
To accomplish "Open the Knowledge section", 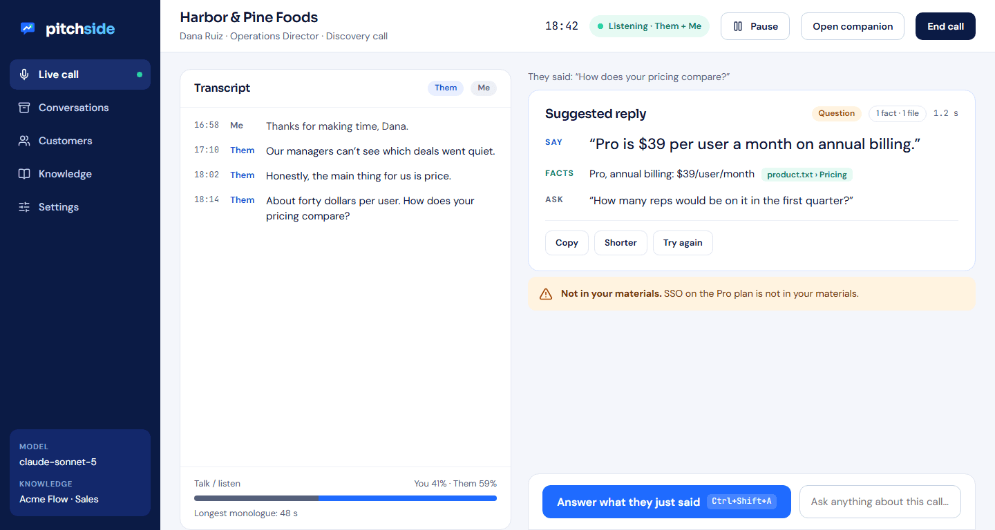I will (80, 174).
